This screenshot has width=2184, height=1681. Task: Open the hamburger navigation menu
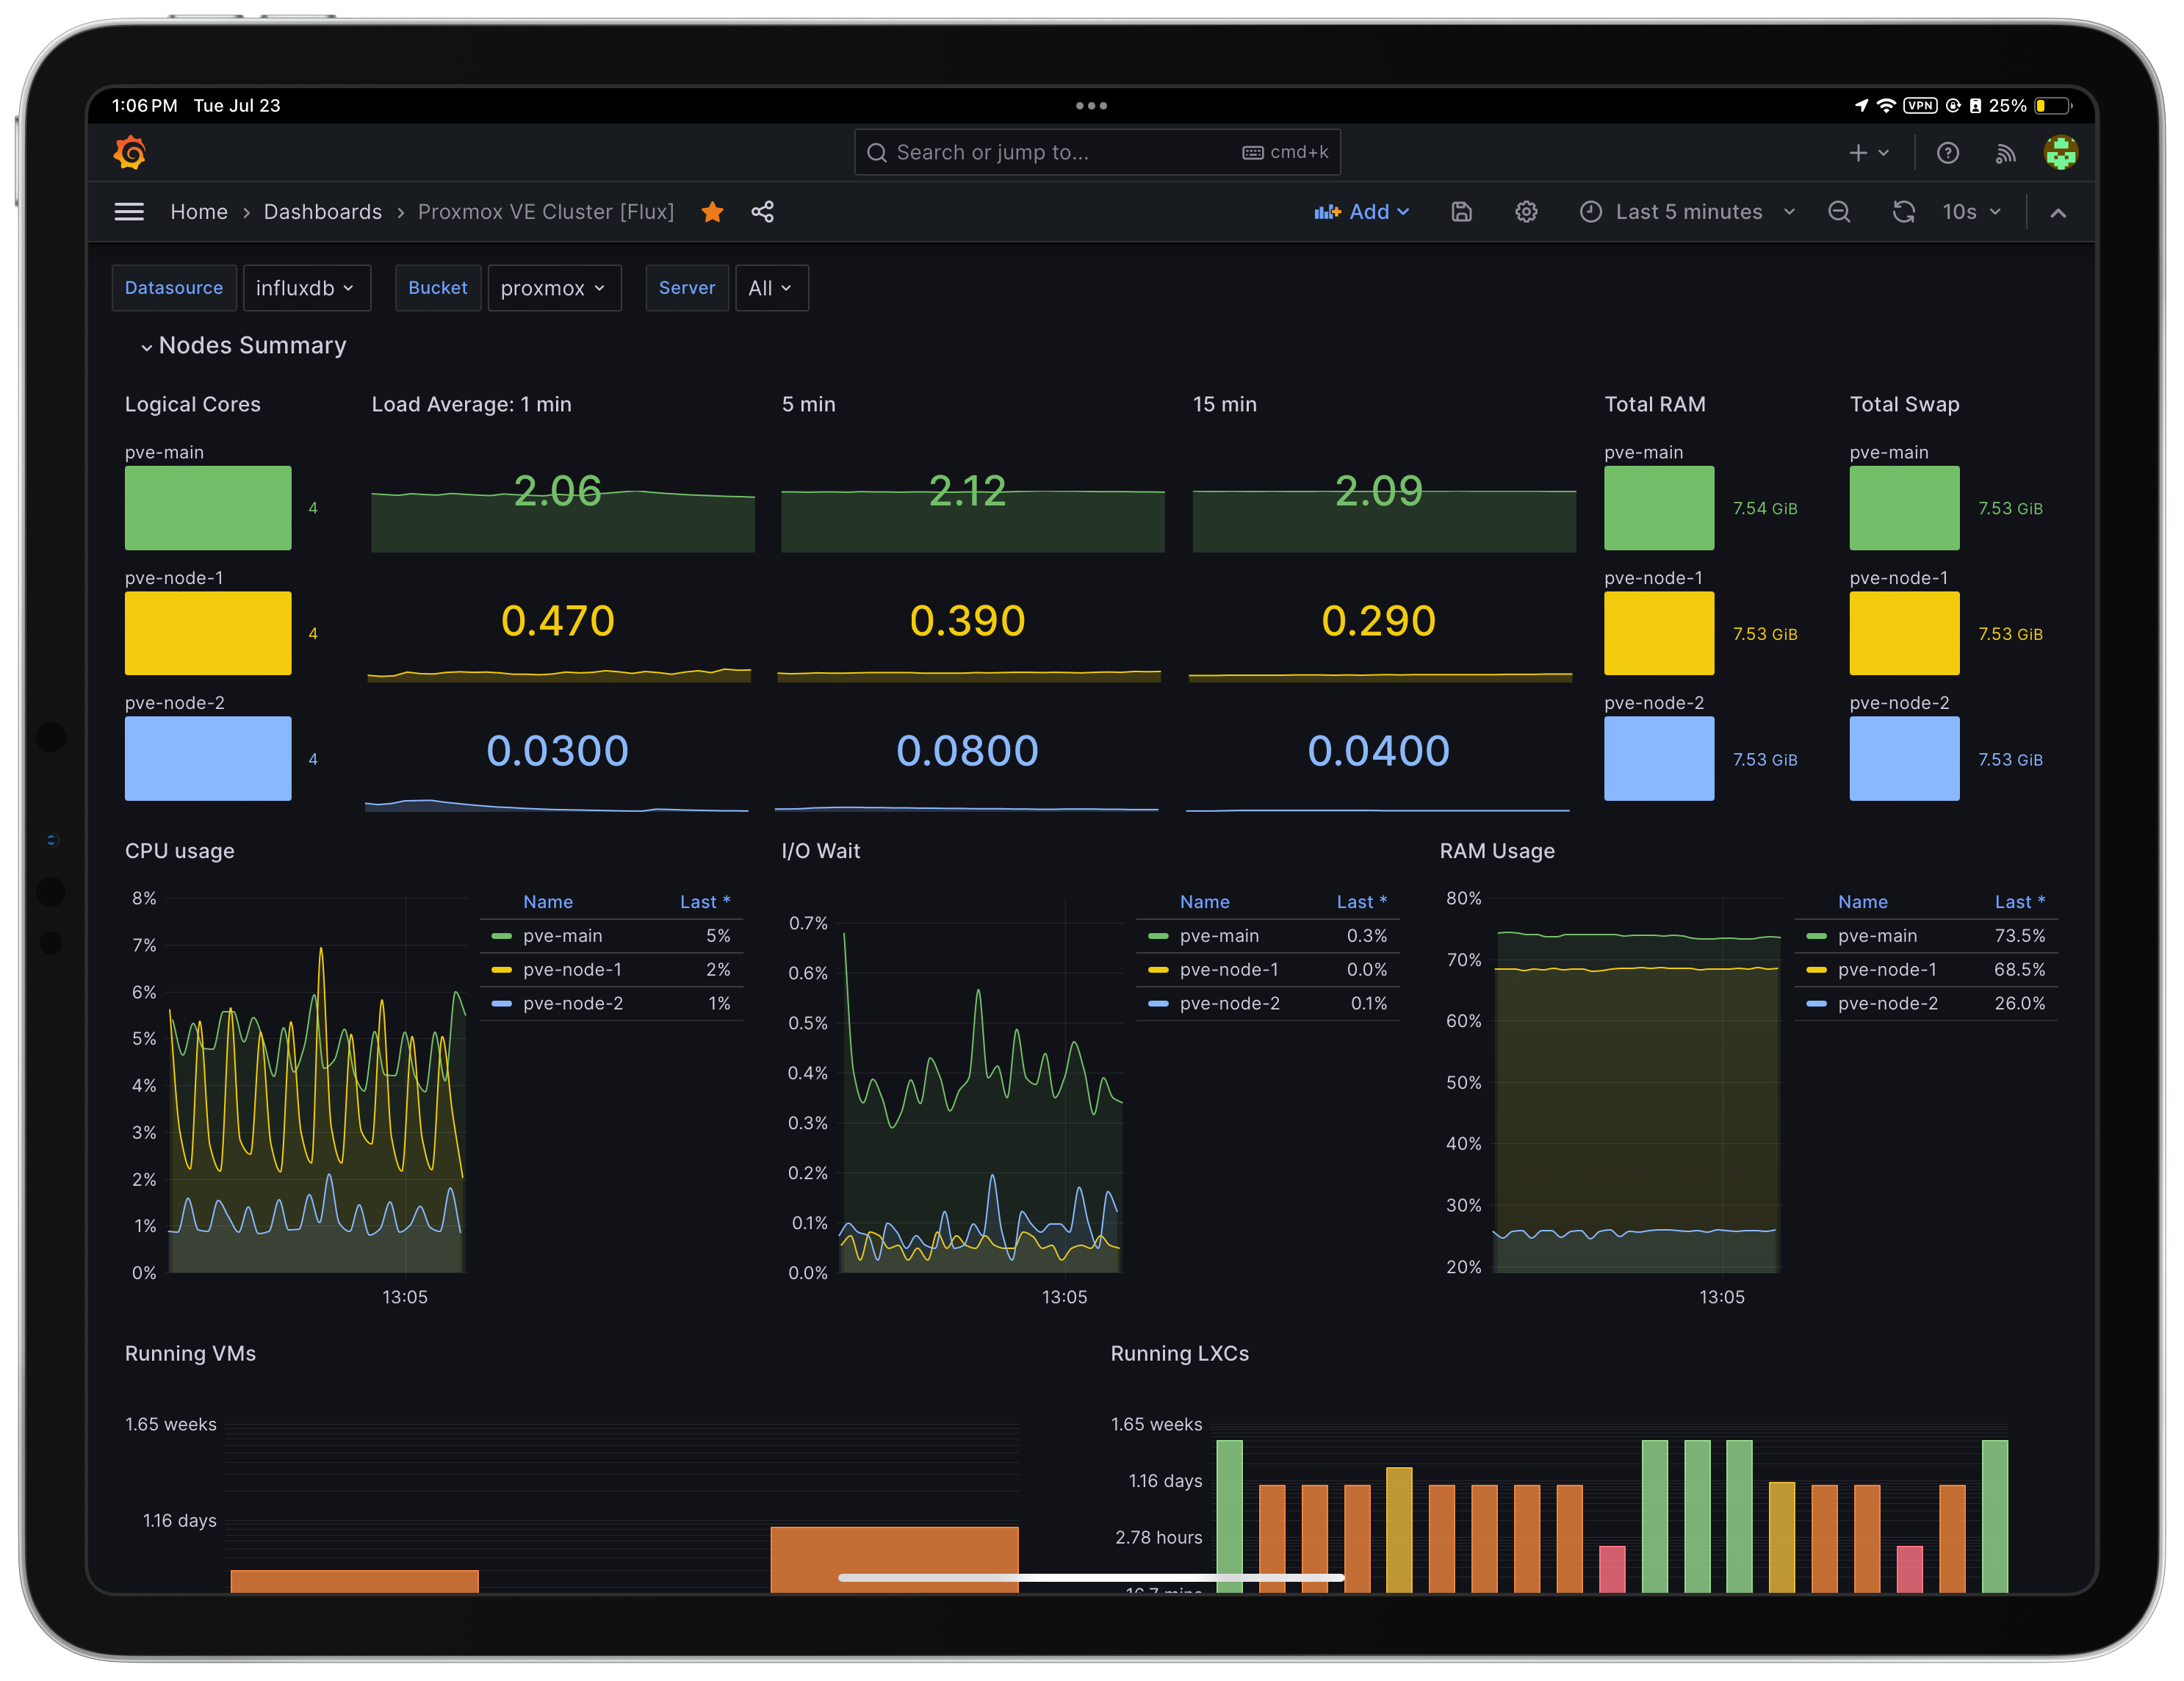coord(129,212)
